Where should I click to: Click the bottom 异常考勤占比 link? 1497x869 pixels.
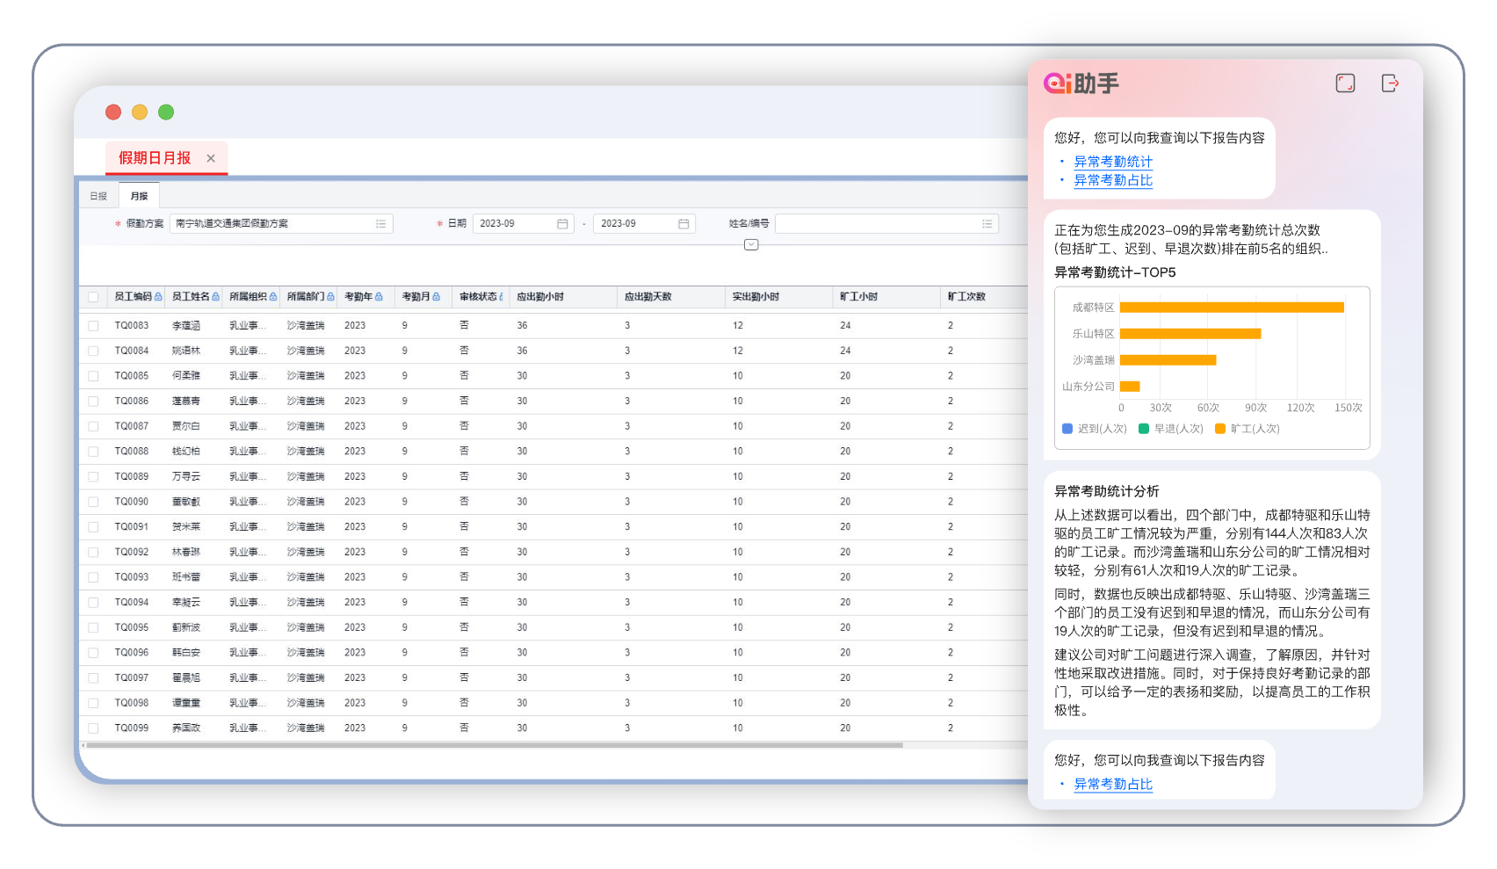coord(1112,784)
